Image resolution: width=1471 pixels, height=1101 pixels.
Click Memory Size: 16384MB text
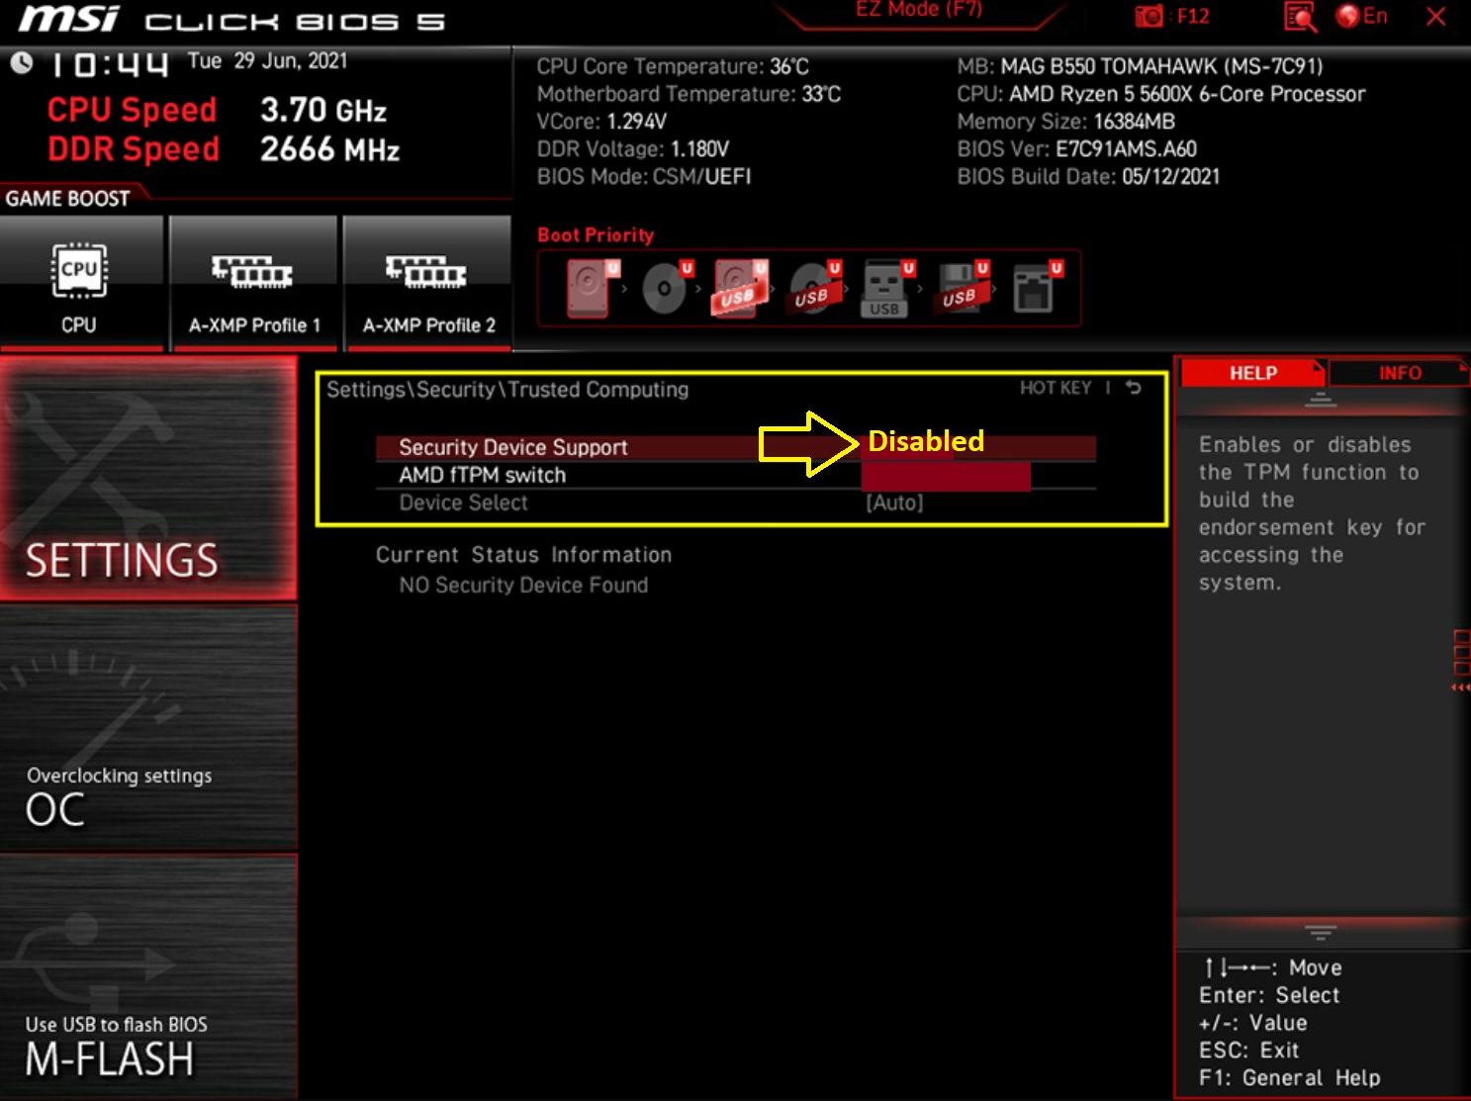pos(1066,122)
